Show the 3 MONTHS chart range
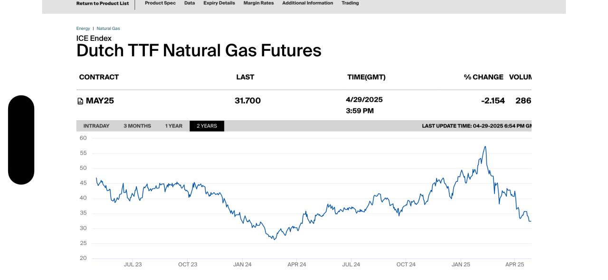The height and width of the screenshot is (280, 608). click(137, 126)
